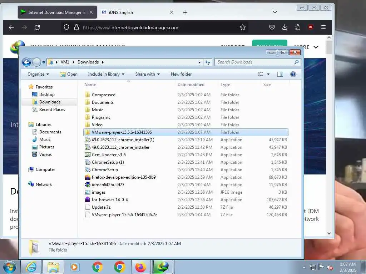Click Open in the Explorer toolbar
Image resolution: width=366 pixels, height=274 pixels.
[x=69, y=74]
